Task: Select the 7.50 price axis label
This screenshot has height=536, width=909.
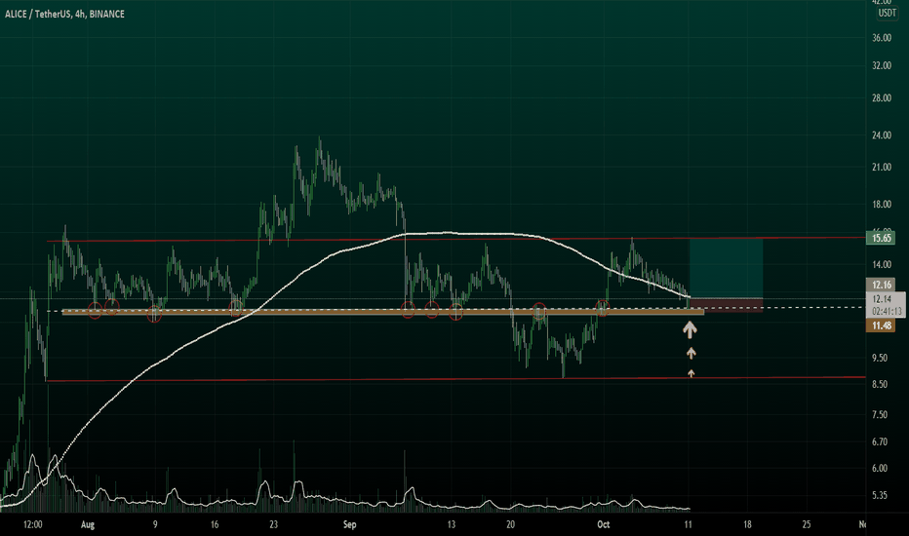Action: click(880, 414)
